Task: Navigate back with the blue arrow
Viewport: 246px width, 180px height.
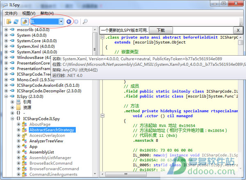Action: coord(69,21)
